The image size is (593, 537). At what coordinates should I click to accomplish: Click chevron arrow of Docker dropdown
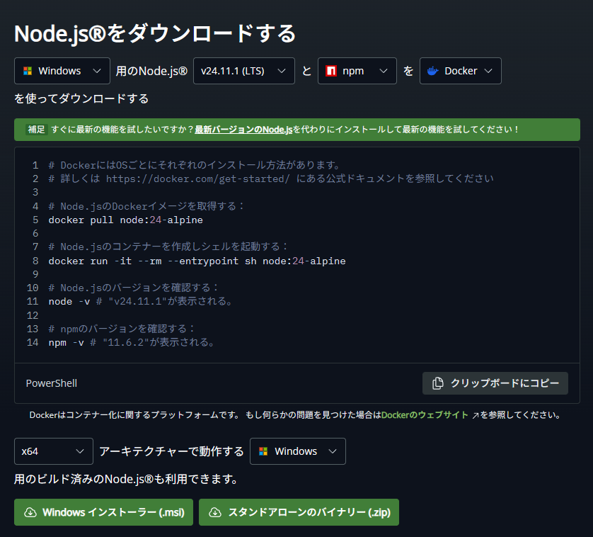488,71
